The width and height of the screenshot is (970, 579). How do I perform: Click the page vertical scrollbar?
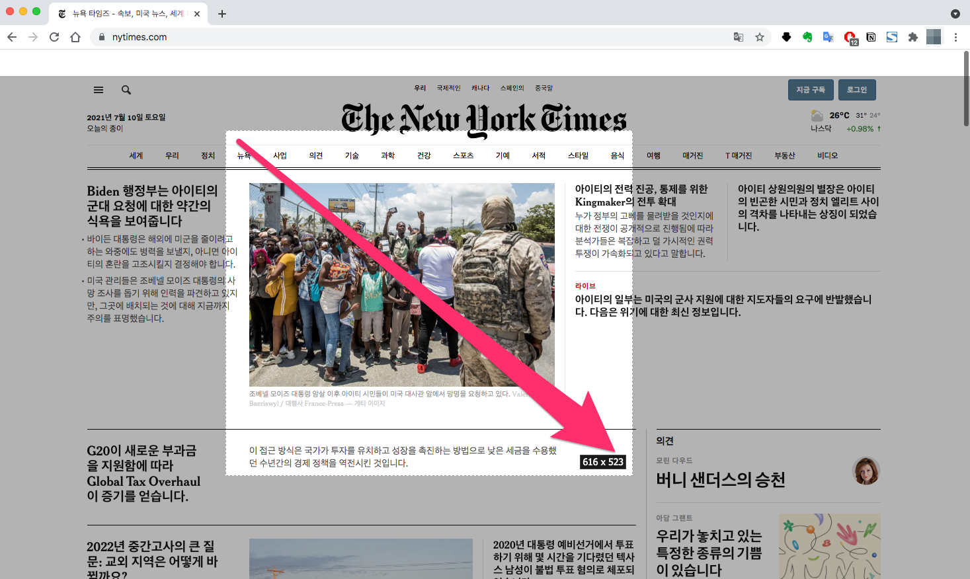click(x=966, y=88)
